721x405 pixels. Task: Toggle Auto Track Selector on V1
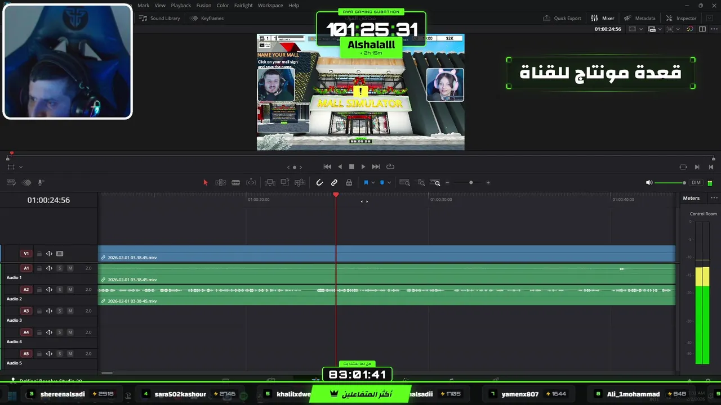coord(49,254)
